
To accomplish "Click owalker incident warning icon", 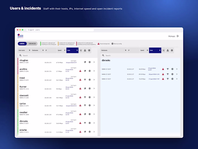I will tap(80, 114).
